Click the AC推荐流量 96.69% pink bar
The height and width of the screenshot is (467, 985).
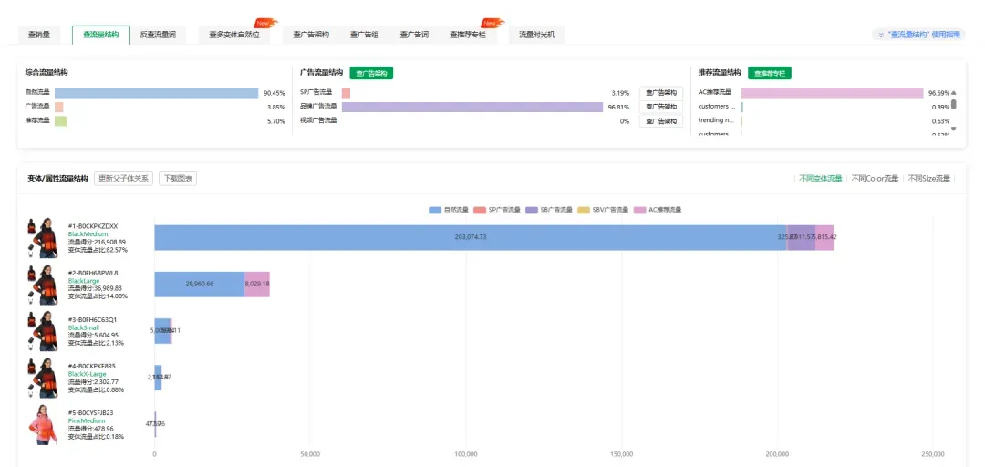point(833,93)
